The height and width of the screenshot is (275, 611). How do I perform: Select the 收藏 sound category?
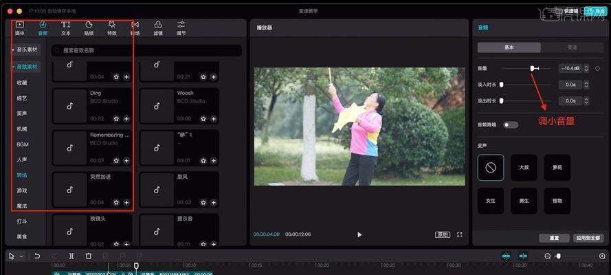[22, 82]
